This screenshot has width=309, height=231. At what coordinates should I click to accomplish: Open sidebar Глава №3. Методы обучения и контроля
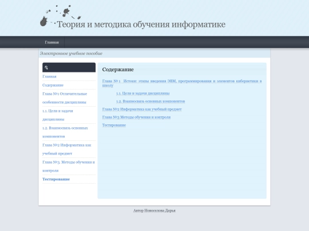pos(69,166)
